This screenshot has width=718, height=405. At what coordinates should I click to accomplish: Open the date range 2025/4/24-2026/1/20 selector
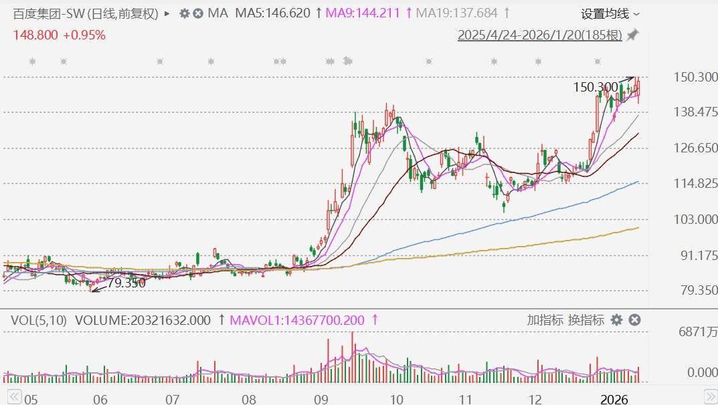(x=539, y=35)
